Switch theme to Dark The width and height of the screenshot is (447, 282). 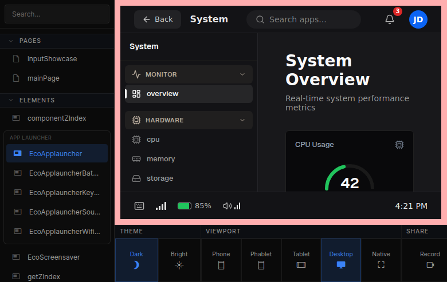point(136,260)
